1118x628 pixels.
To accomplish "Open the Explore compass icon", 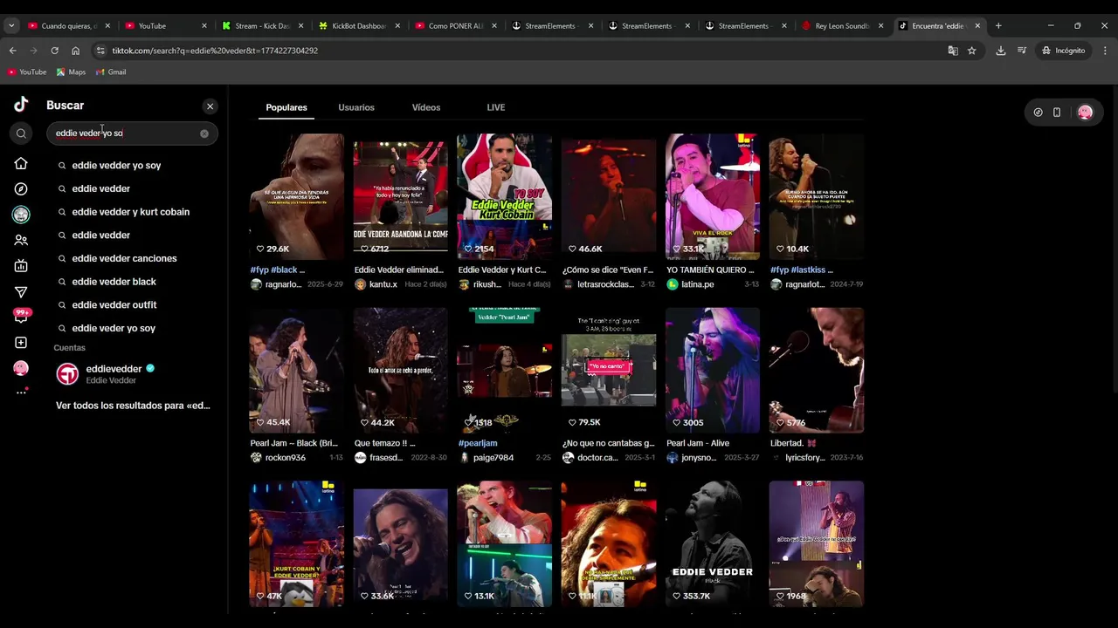I will click(21, 188).
